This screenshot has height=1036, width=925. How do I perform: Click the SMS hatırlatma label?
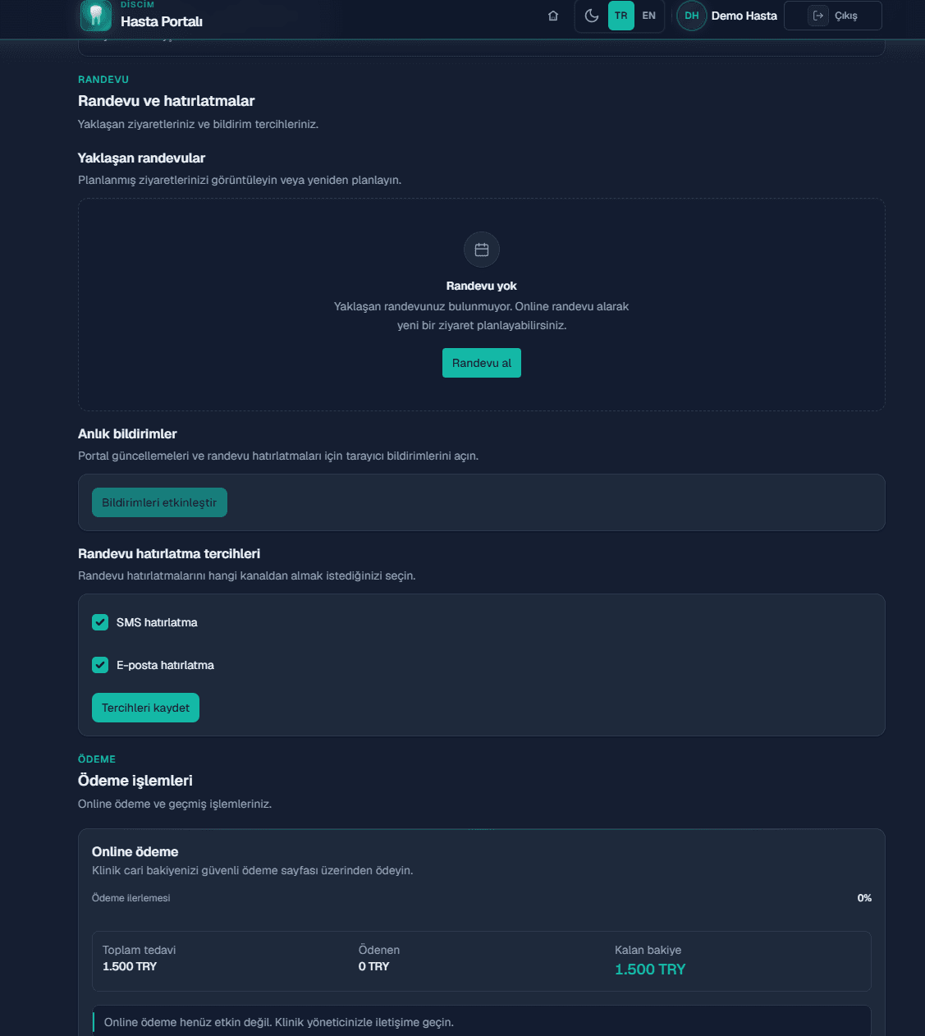pyautogui.click(x=157, y=622)
